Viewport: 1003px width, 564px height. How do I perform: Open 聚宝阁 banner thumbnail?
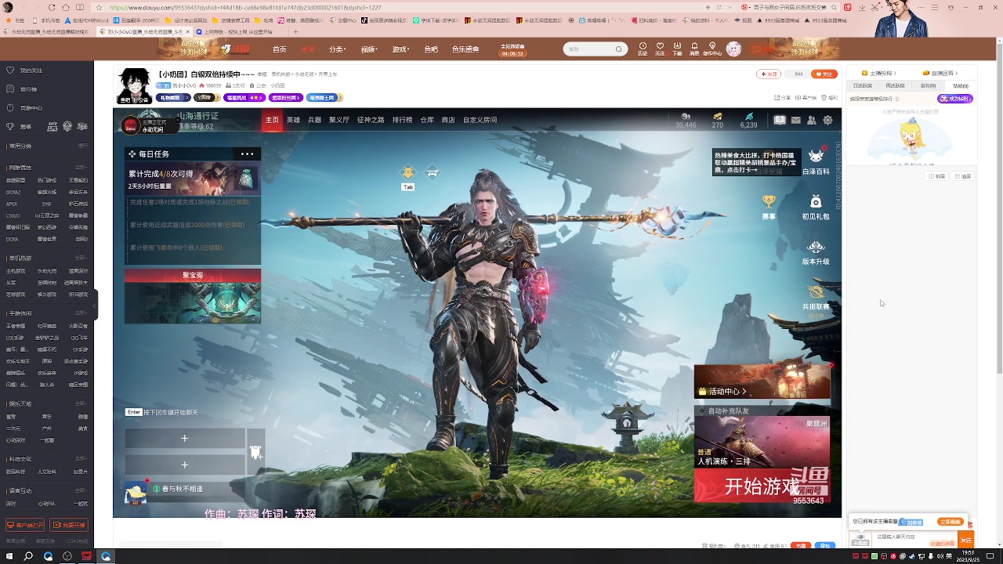point(193,302)
